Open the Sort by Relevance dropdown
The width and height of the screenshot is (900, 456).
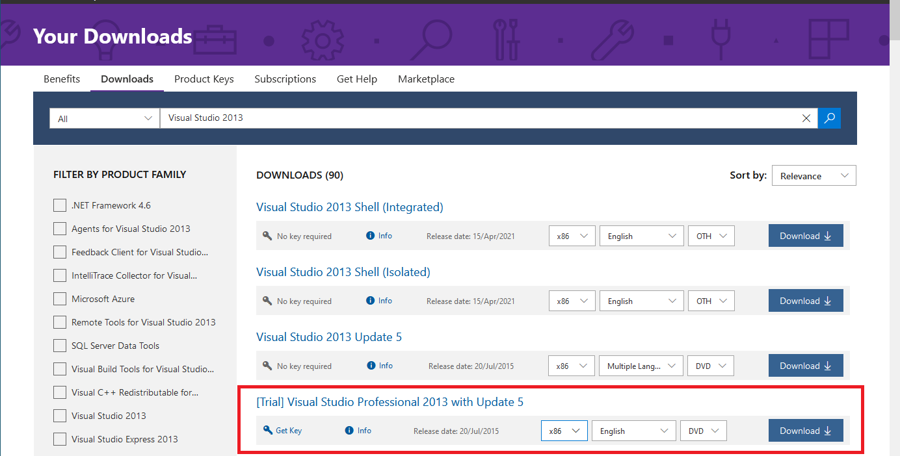(814, 175)
